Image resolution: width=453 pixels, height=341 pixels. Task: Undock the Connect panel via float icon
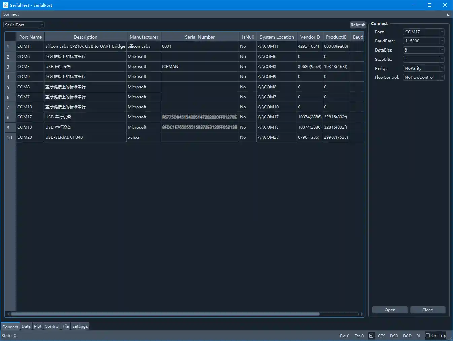coord(448,14)
